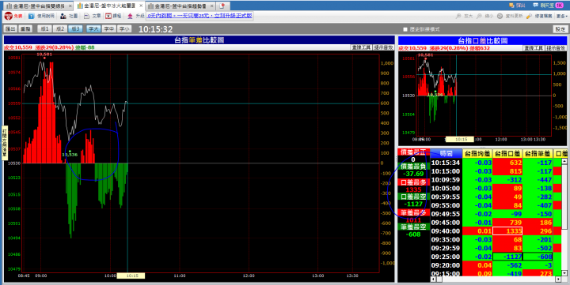The height and width of the screenshot is (285, 570).
Task: Set font size to 字大
Action: point(93,29)
